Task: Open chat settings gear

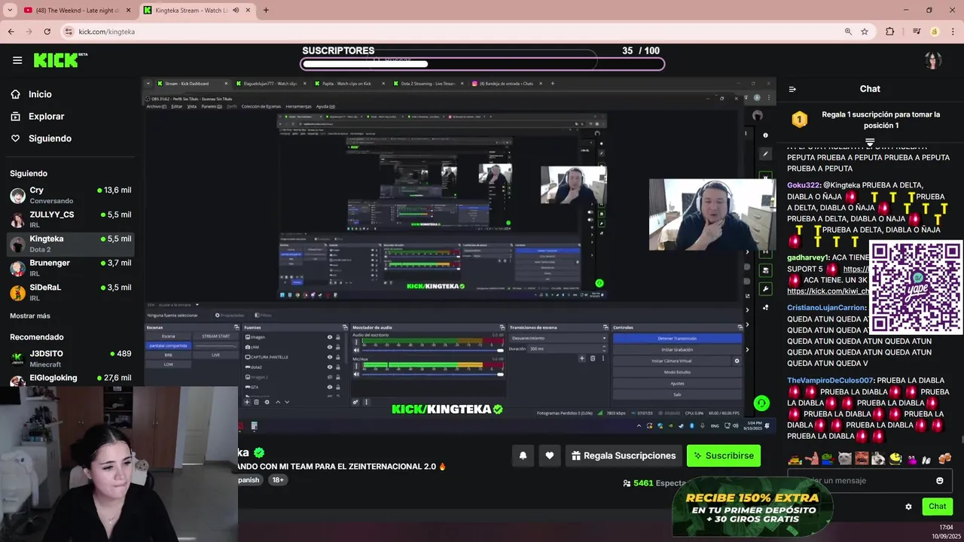Action: tap(908, 507)
